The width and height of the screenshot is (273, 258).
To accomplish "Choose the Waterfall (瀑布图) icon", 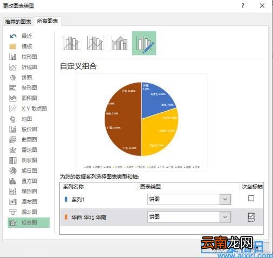I will (13, 202).
